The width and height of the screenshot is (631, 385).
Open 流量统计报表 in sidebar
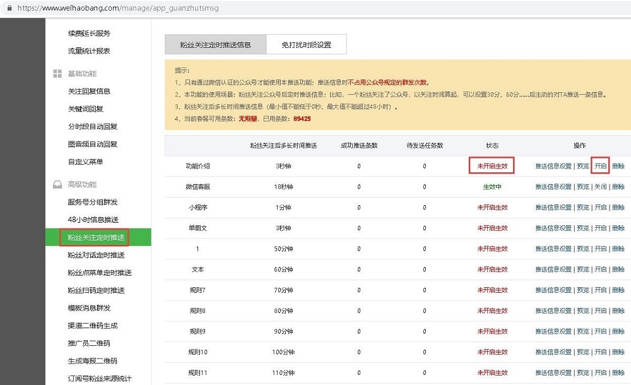point(89,50)
